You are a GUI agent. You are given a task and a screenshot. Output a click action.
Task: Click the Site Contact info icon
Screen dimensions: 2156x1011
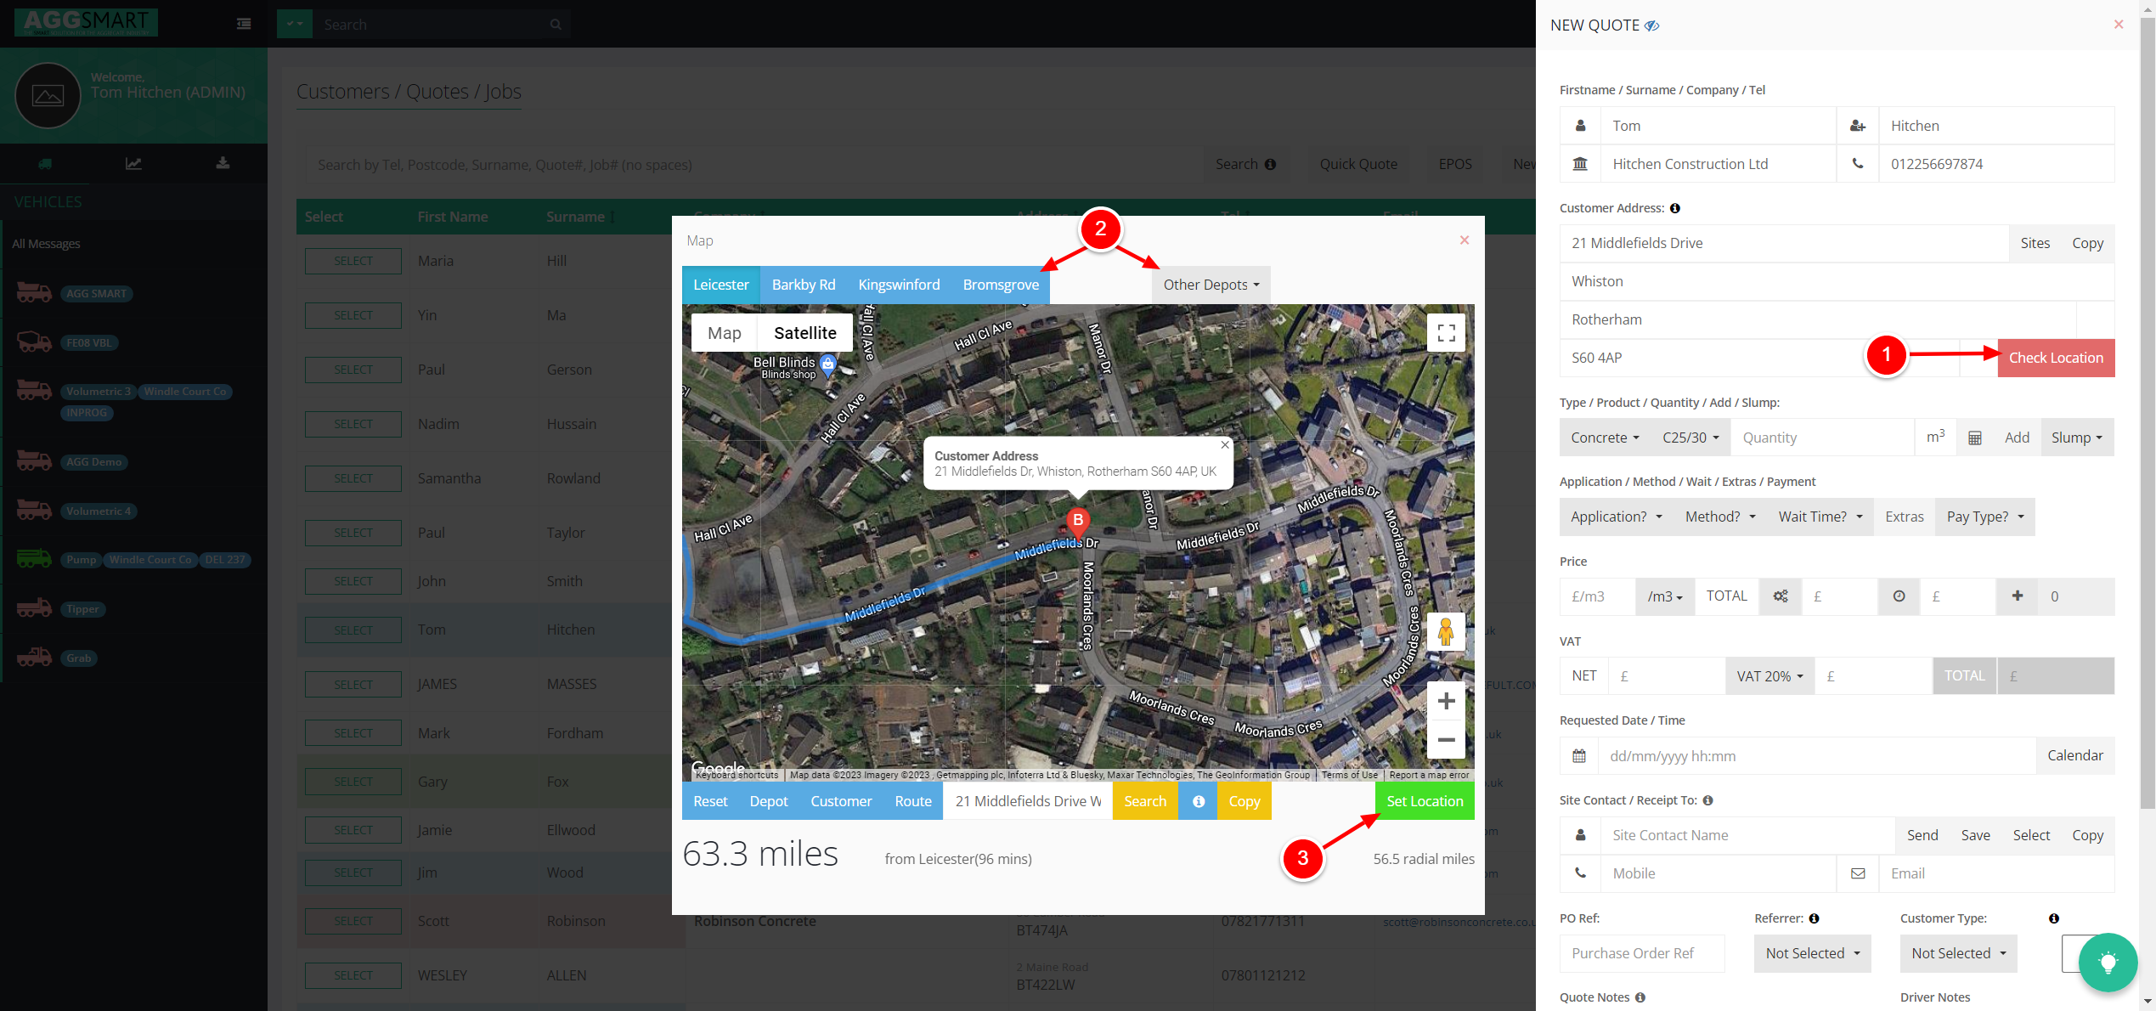pos(1707,800)
